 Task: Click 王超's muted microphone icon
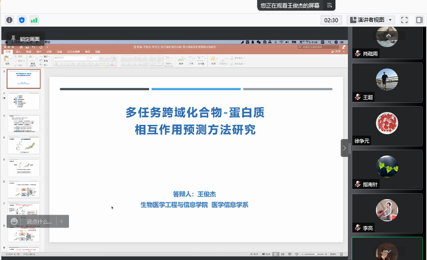(x=358, y=97)
